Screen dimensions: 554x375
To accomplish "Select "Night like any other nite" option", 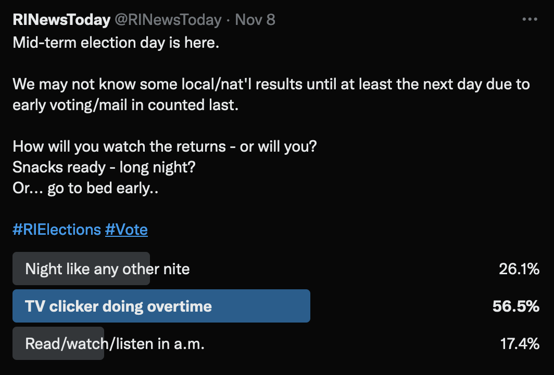I will 107,269.
